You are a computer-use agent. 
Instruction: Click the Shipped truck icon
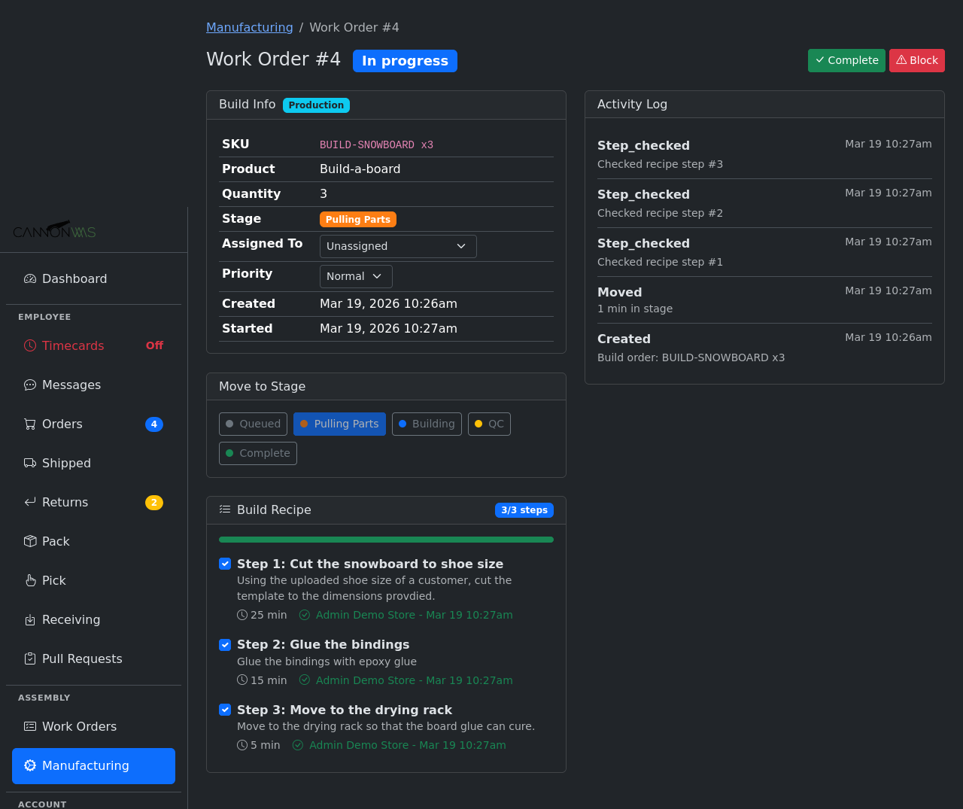point(30,463)
